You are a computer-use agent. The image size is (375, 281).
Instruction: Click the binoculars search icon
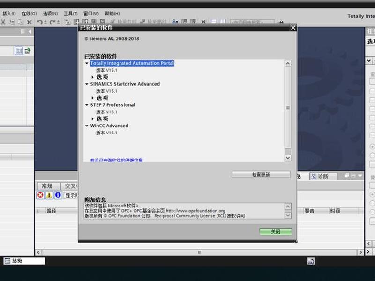281,22
